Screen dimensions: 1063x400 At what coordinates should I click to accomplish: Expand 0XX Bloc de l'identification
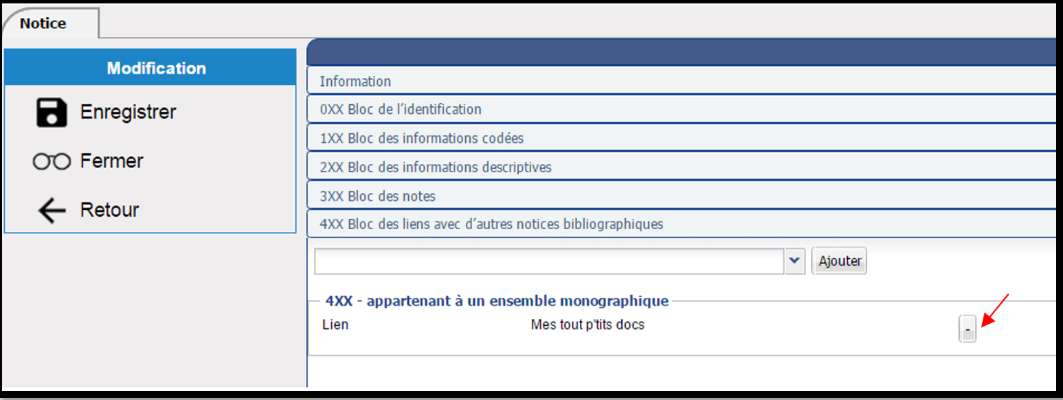pos(681,109)
